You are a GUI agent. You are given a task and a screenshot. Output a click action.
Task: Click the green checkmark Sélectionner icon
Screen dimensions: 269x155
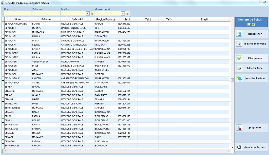coord(239,58)
